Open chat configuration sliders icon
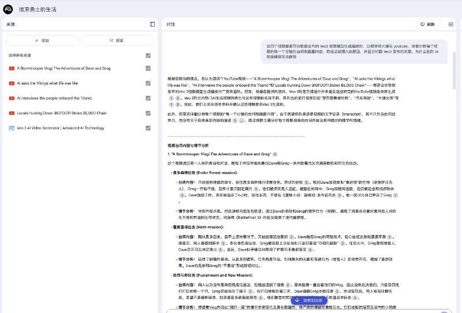The image size is (462, 313). pyautogui.click(x=451, y=24)
